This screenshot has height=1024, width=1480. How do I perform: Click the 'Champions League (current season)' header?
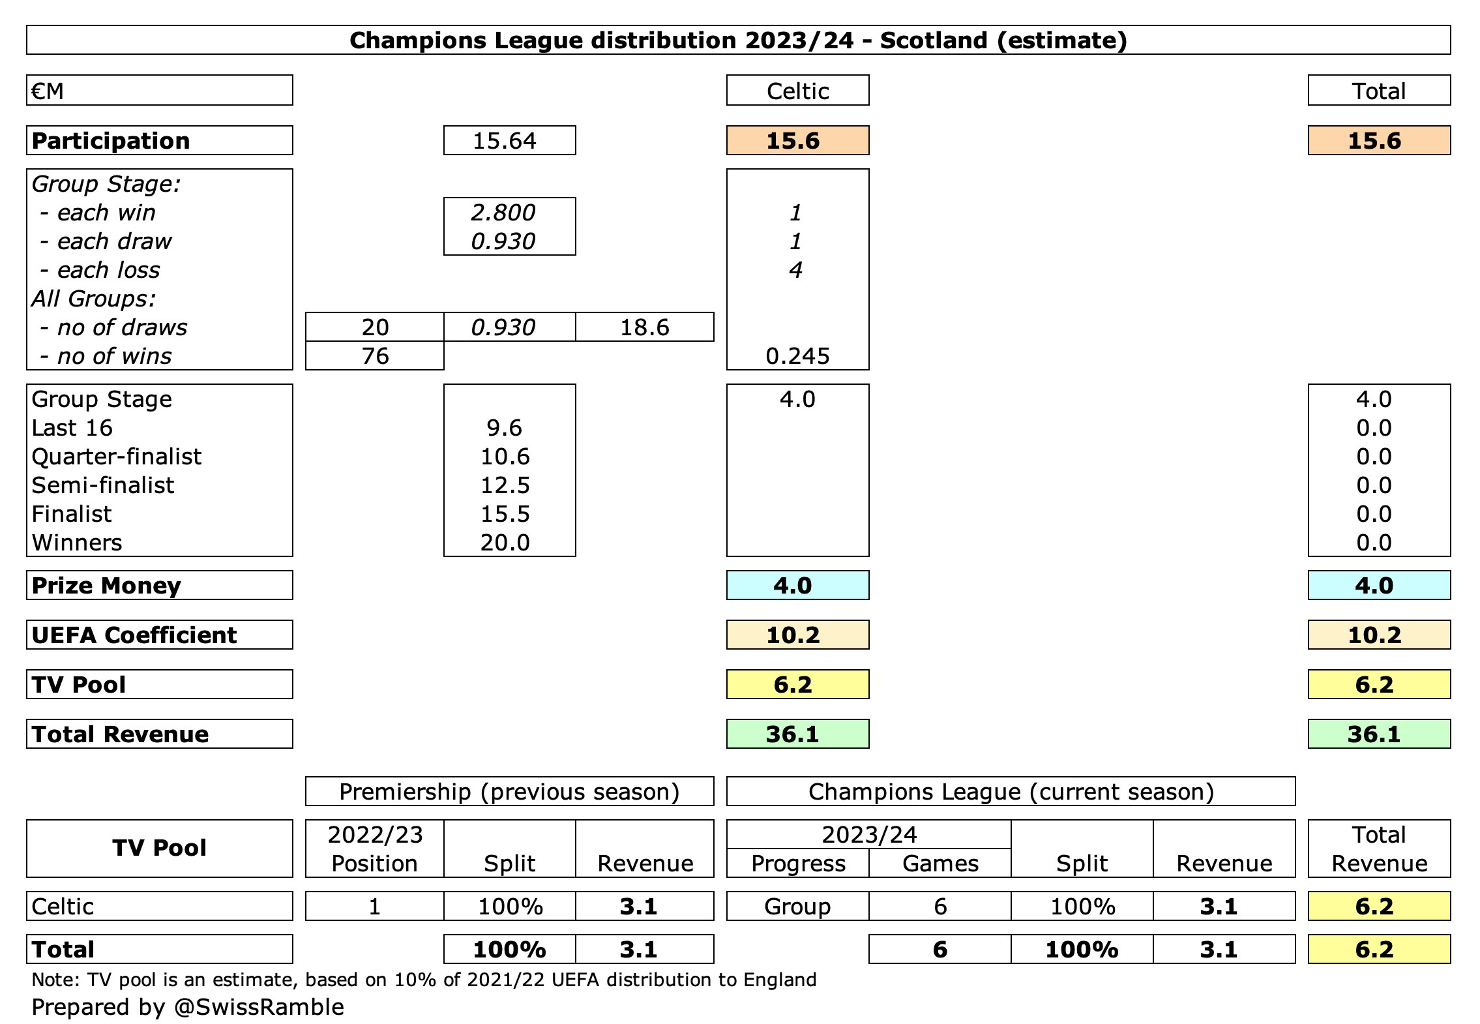1011,792
